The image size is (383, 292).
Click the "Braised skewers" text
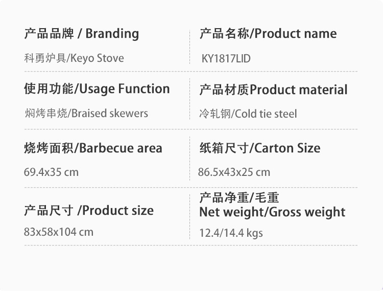point(110,113)
